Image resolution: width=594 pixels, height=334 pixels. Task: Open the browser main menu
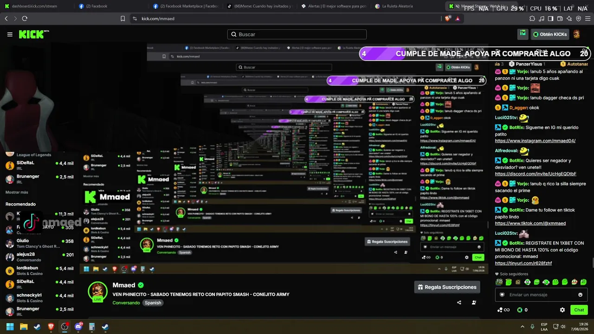pyautogui.click(x=588, y=19)
